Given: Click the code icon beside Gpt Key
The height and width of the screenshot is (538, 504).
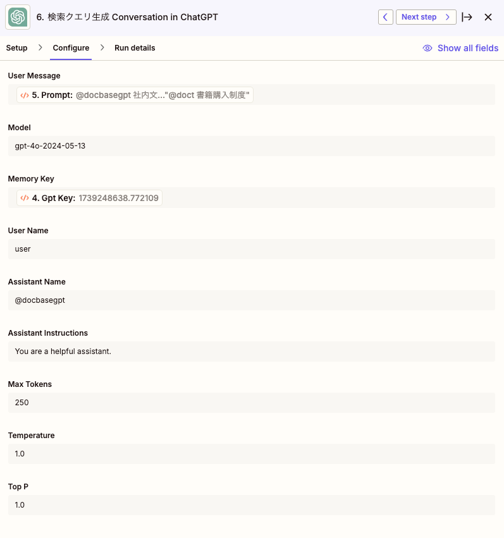Looking at the screenshot, I should [x=26, y=197].
